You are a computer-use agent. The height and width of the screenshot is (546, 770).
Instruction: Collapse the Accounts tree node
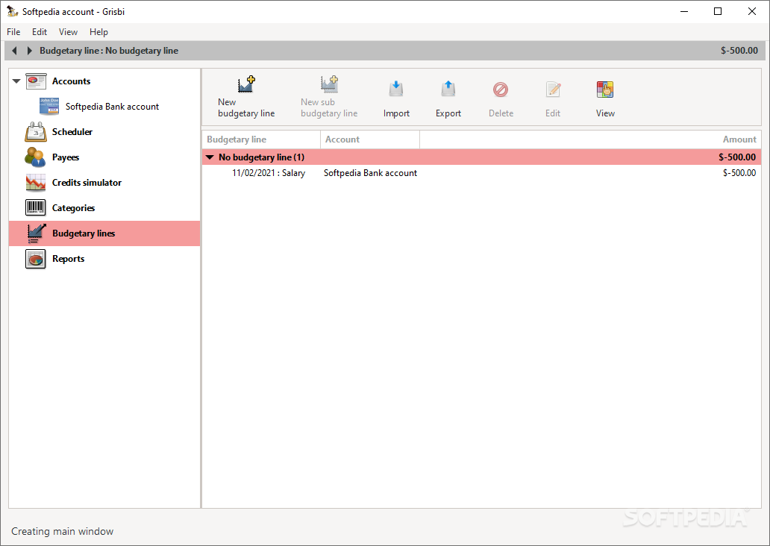16,81
